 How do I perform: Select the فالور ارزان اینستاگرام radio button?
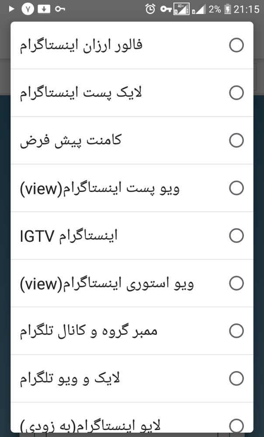tap(236, 45)
